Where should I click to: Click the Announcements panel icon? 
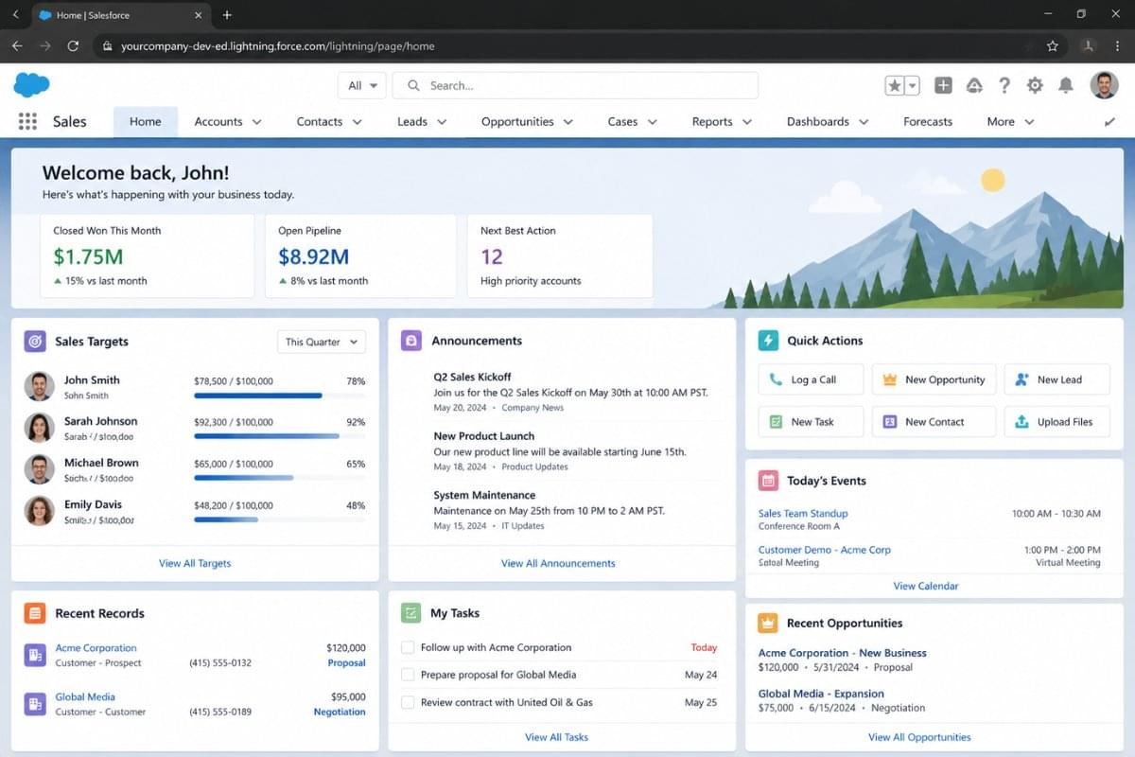point(410,341)
